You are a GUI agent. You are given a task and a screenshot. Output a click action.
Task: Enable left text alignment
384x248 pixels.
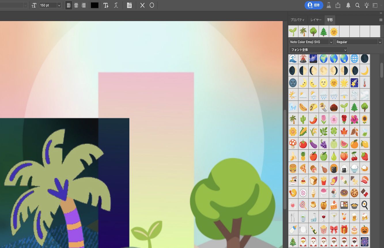69,5
